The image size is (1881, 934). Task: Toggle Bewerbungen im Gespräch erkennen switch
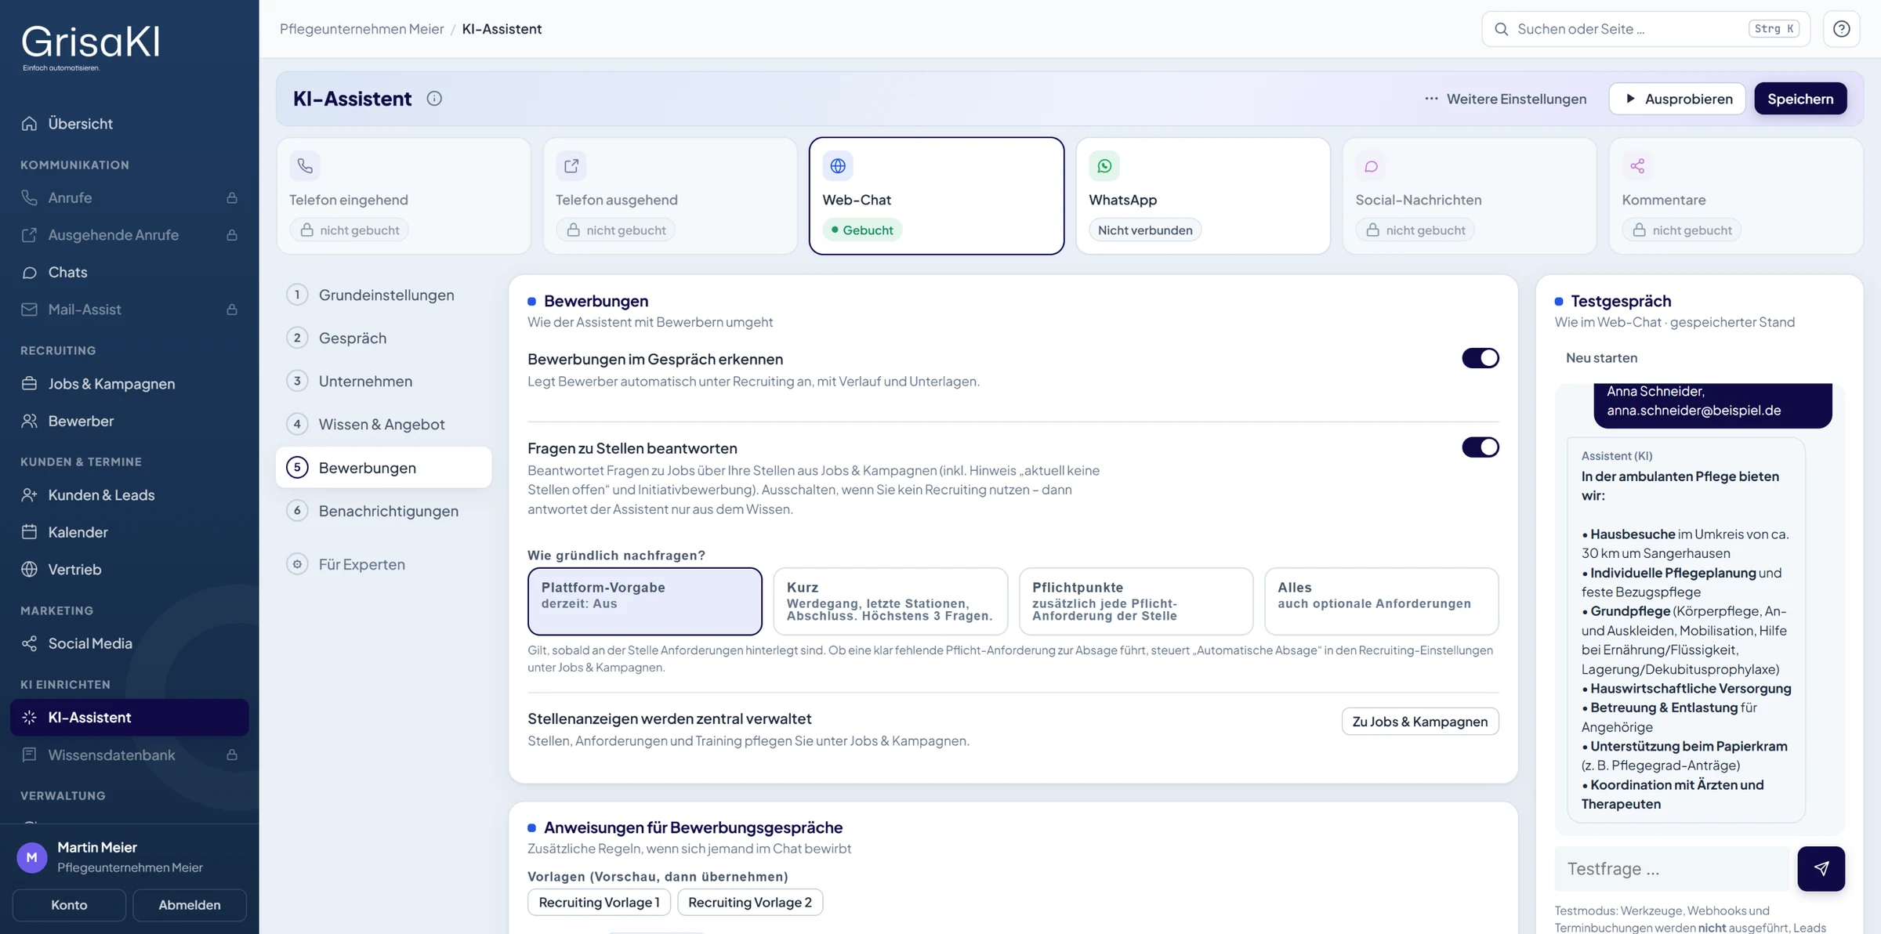pos(1480,358)
